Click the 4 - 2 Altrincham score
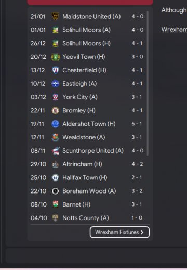The image size is (187, 270). [x=137, y=164]
